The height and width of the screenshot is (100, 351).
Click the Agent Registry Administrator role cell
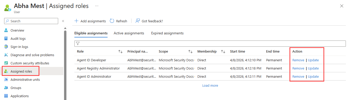pos(98,68)
